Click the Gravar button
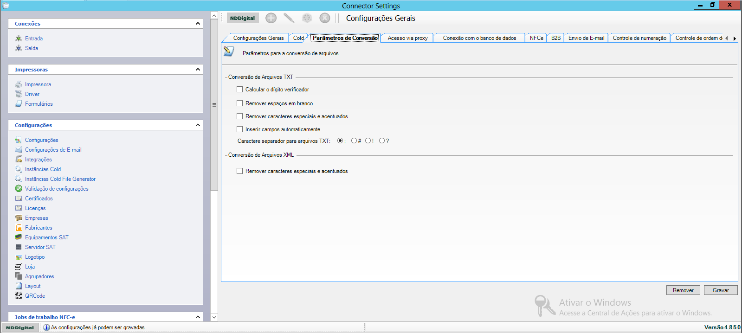The image size is (742, 333). pos(721,290)
